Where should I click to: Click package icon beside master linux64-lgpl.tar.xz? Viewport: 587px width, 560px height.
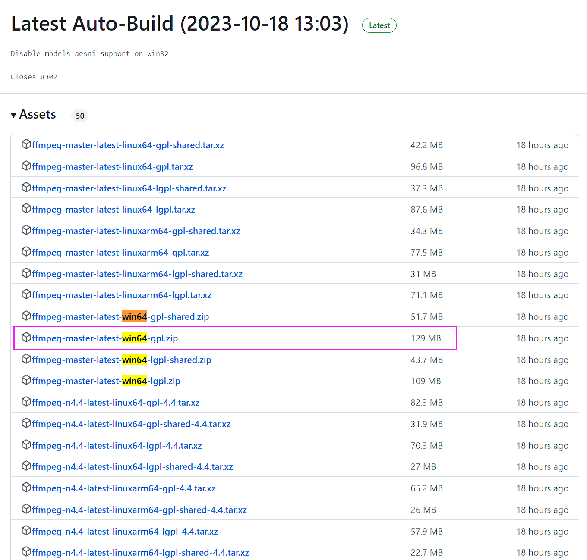pyautogui.click(x=26, y=208)
